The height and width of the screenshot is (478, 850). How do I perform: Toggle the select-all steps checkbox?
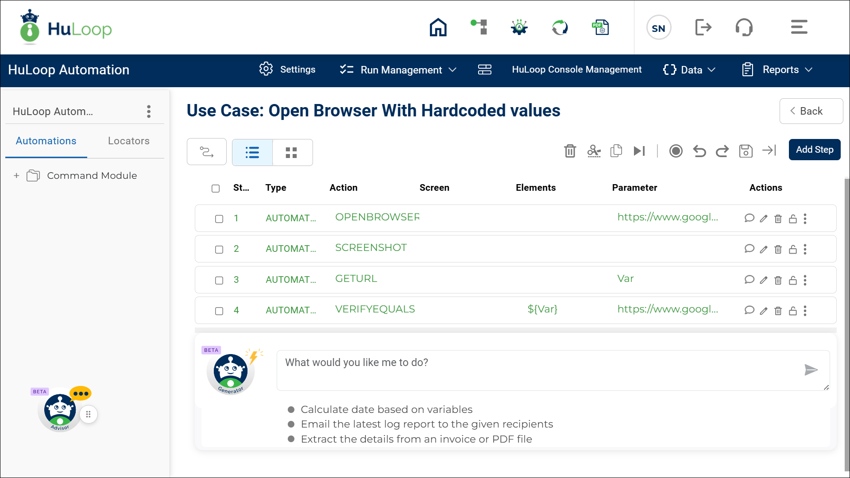(x=216, y=189)
